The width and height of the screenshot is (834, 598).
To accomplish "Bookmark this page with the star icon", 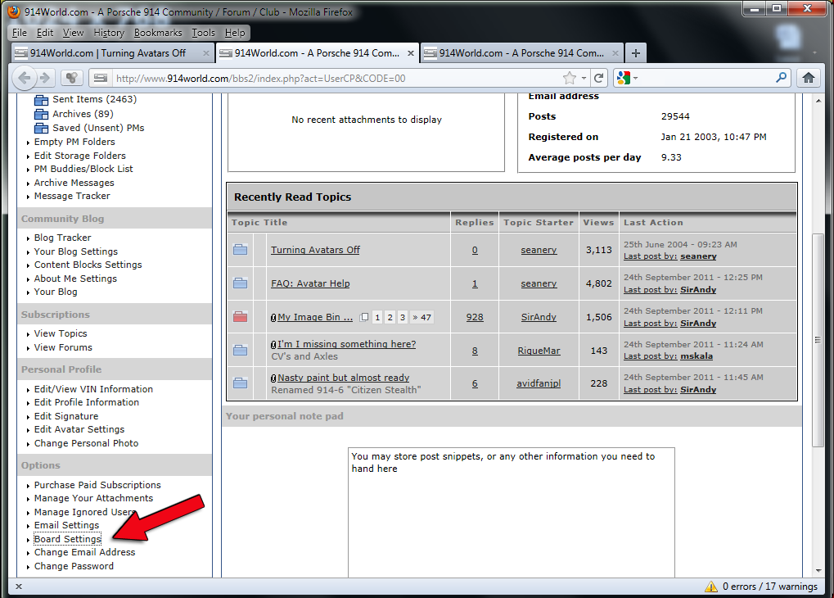I will 569,79.
